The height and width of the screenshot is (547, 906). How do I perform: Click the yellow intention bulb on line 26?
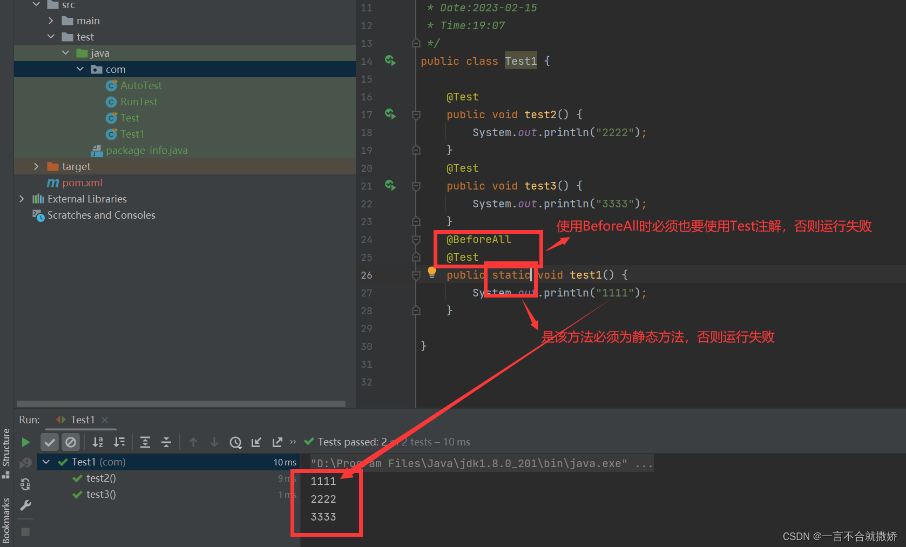(x=432, y=272)
